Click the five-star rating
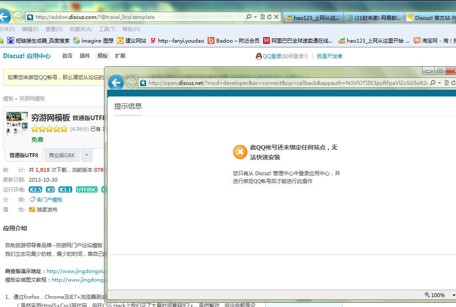Screen dimensions: 456x307 click(49, 129)
